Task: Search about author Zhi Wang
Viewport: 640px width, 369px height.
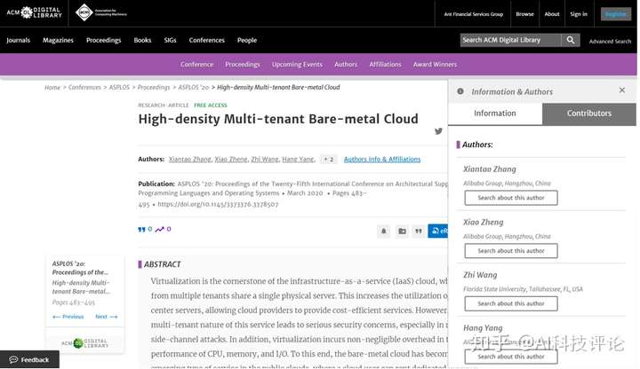Action: [x=511, y=303]
